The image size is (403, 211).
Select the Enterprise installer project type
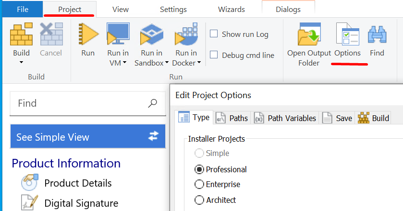199,184
